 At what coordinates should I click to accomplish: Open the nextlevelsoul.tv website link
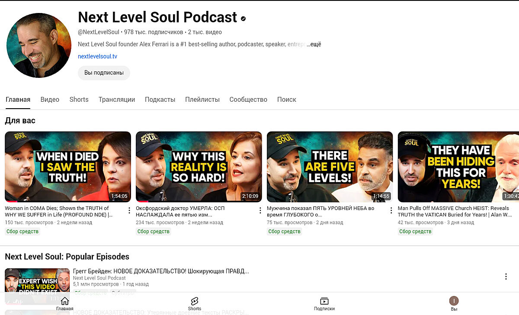click(x=97, y=57)
